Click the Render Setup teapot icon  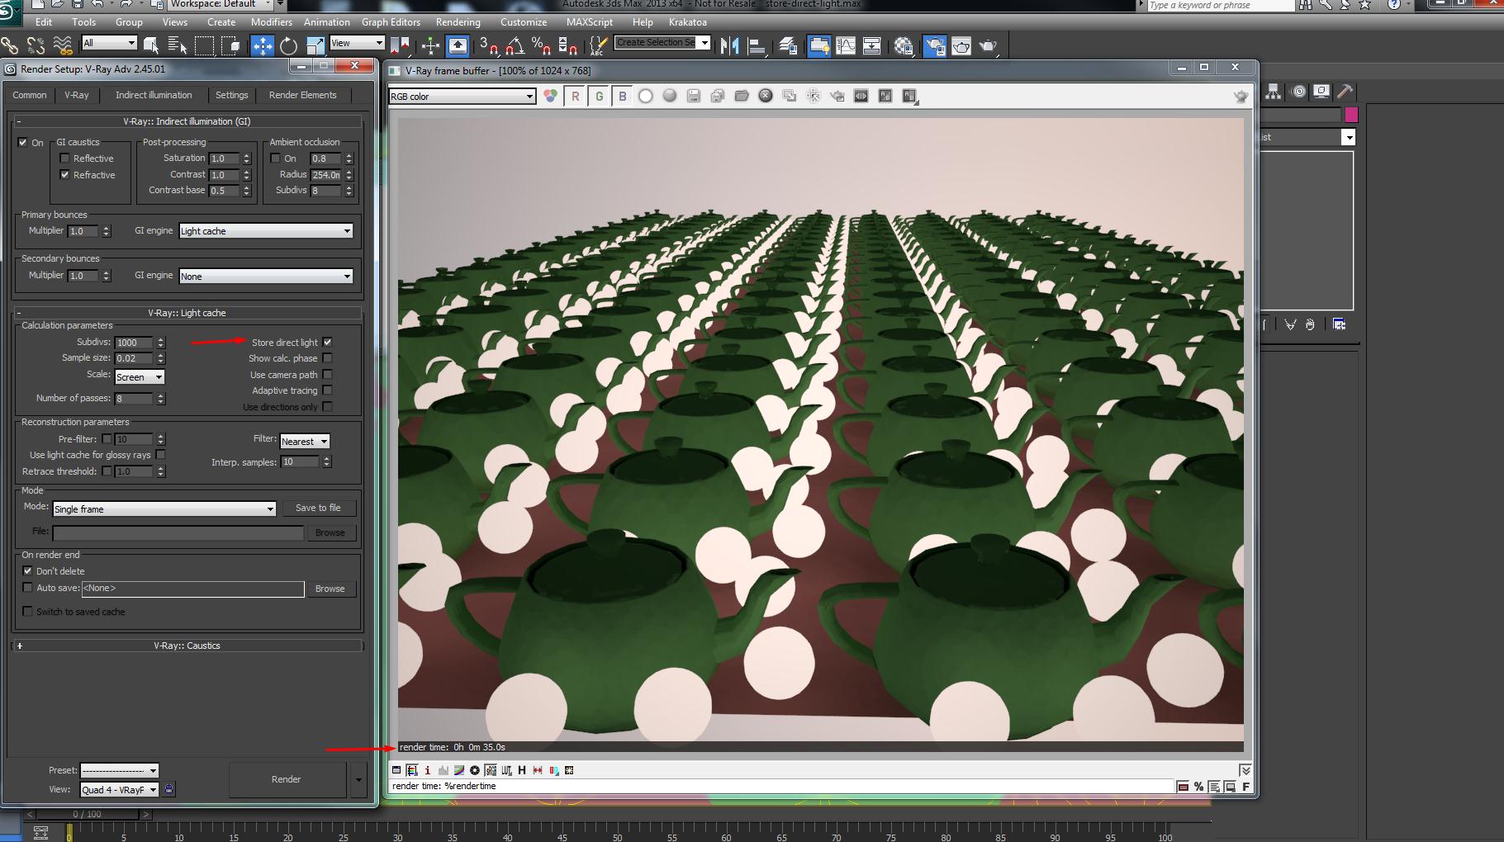point(934,45)
